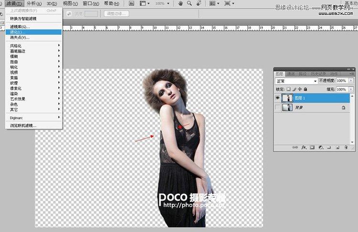Choose 转换为智能滤镜 menu entry
This screenshot has width=358, height=232.
tap(34, 19)
